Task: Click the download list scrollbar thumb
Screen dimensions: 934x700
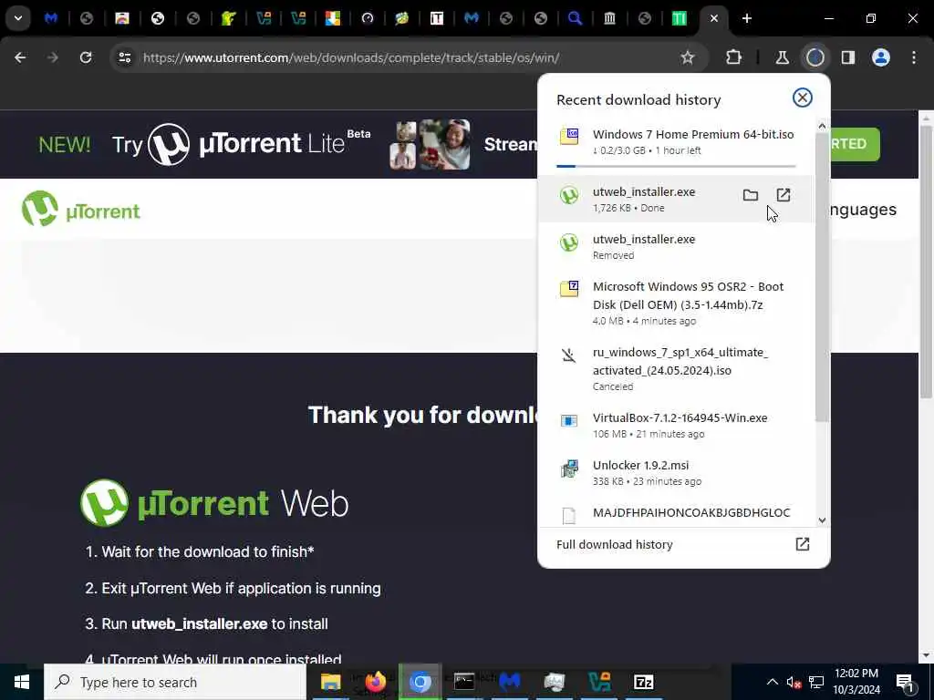Action: point(822,277)
